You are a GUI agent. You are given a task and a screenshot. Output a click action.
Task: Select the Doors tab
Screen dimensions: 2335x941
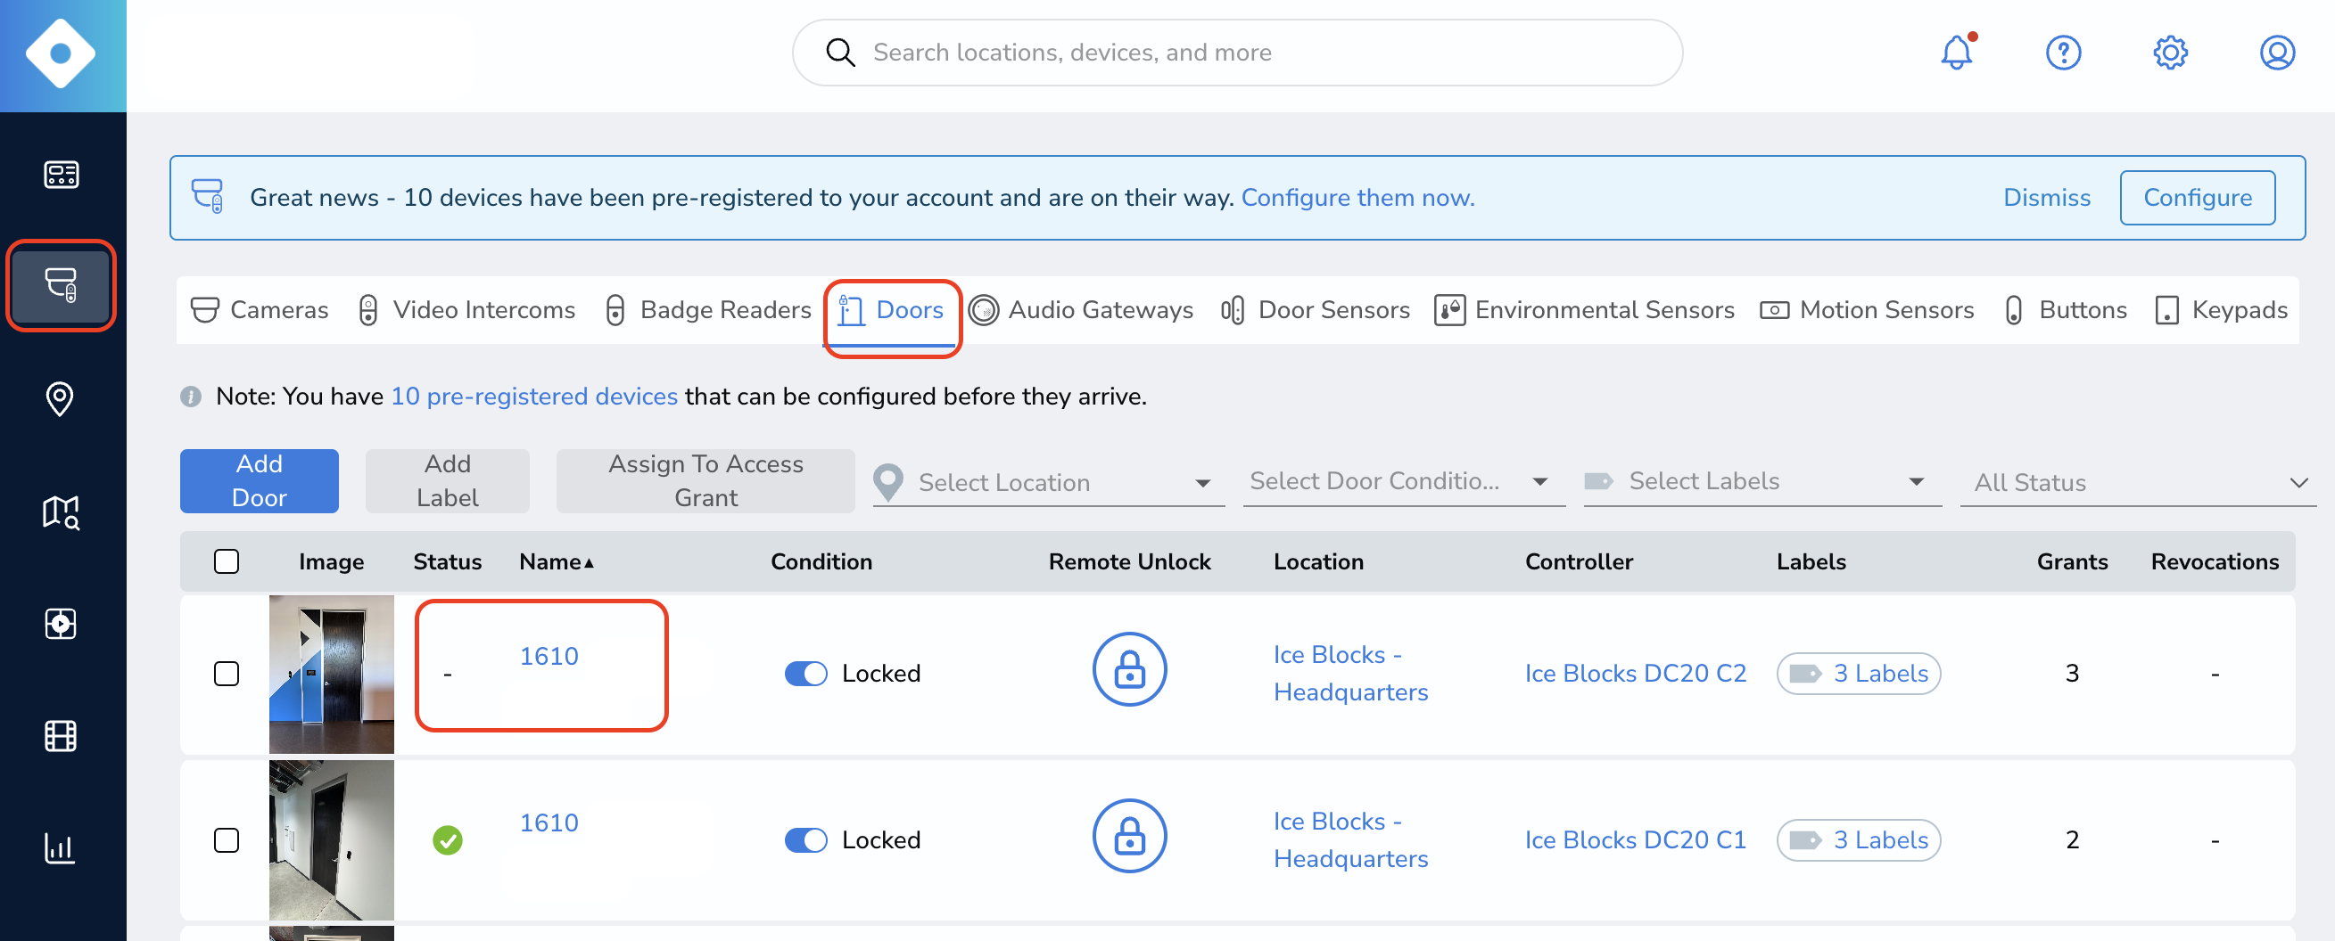point(891,310)
